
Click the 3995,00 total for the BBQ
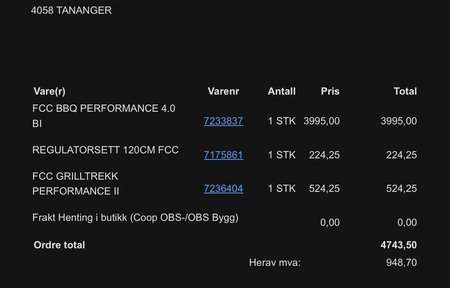coord(398,121)
